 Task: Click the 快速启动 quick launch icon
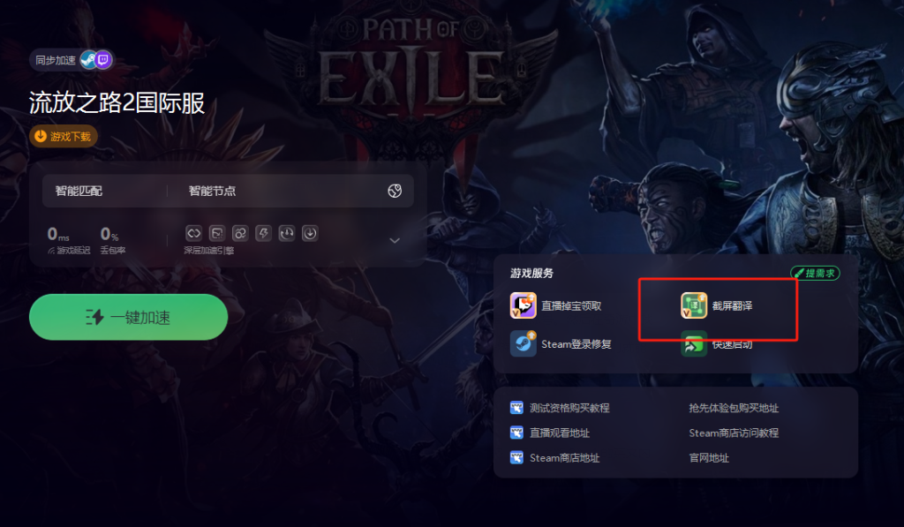(694, 344)
